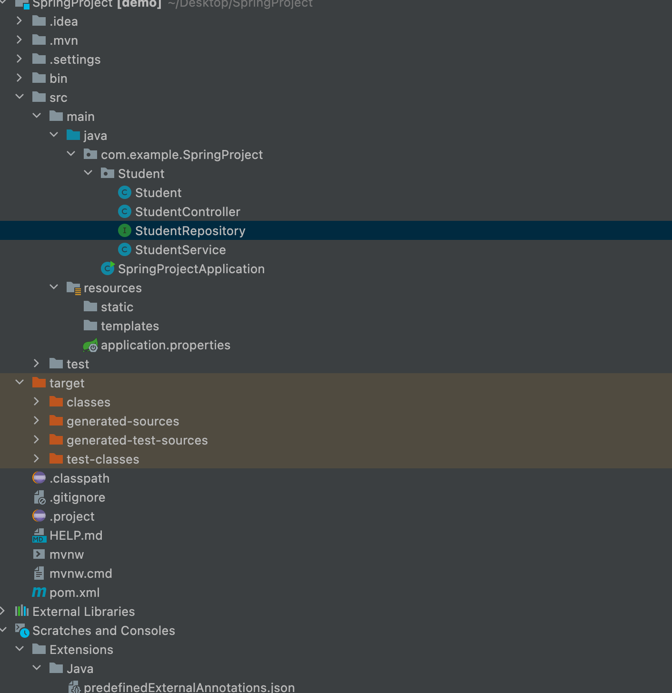Click the .classpath Eclipse file icon
672x693 pixels.
39,478
